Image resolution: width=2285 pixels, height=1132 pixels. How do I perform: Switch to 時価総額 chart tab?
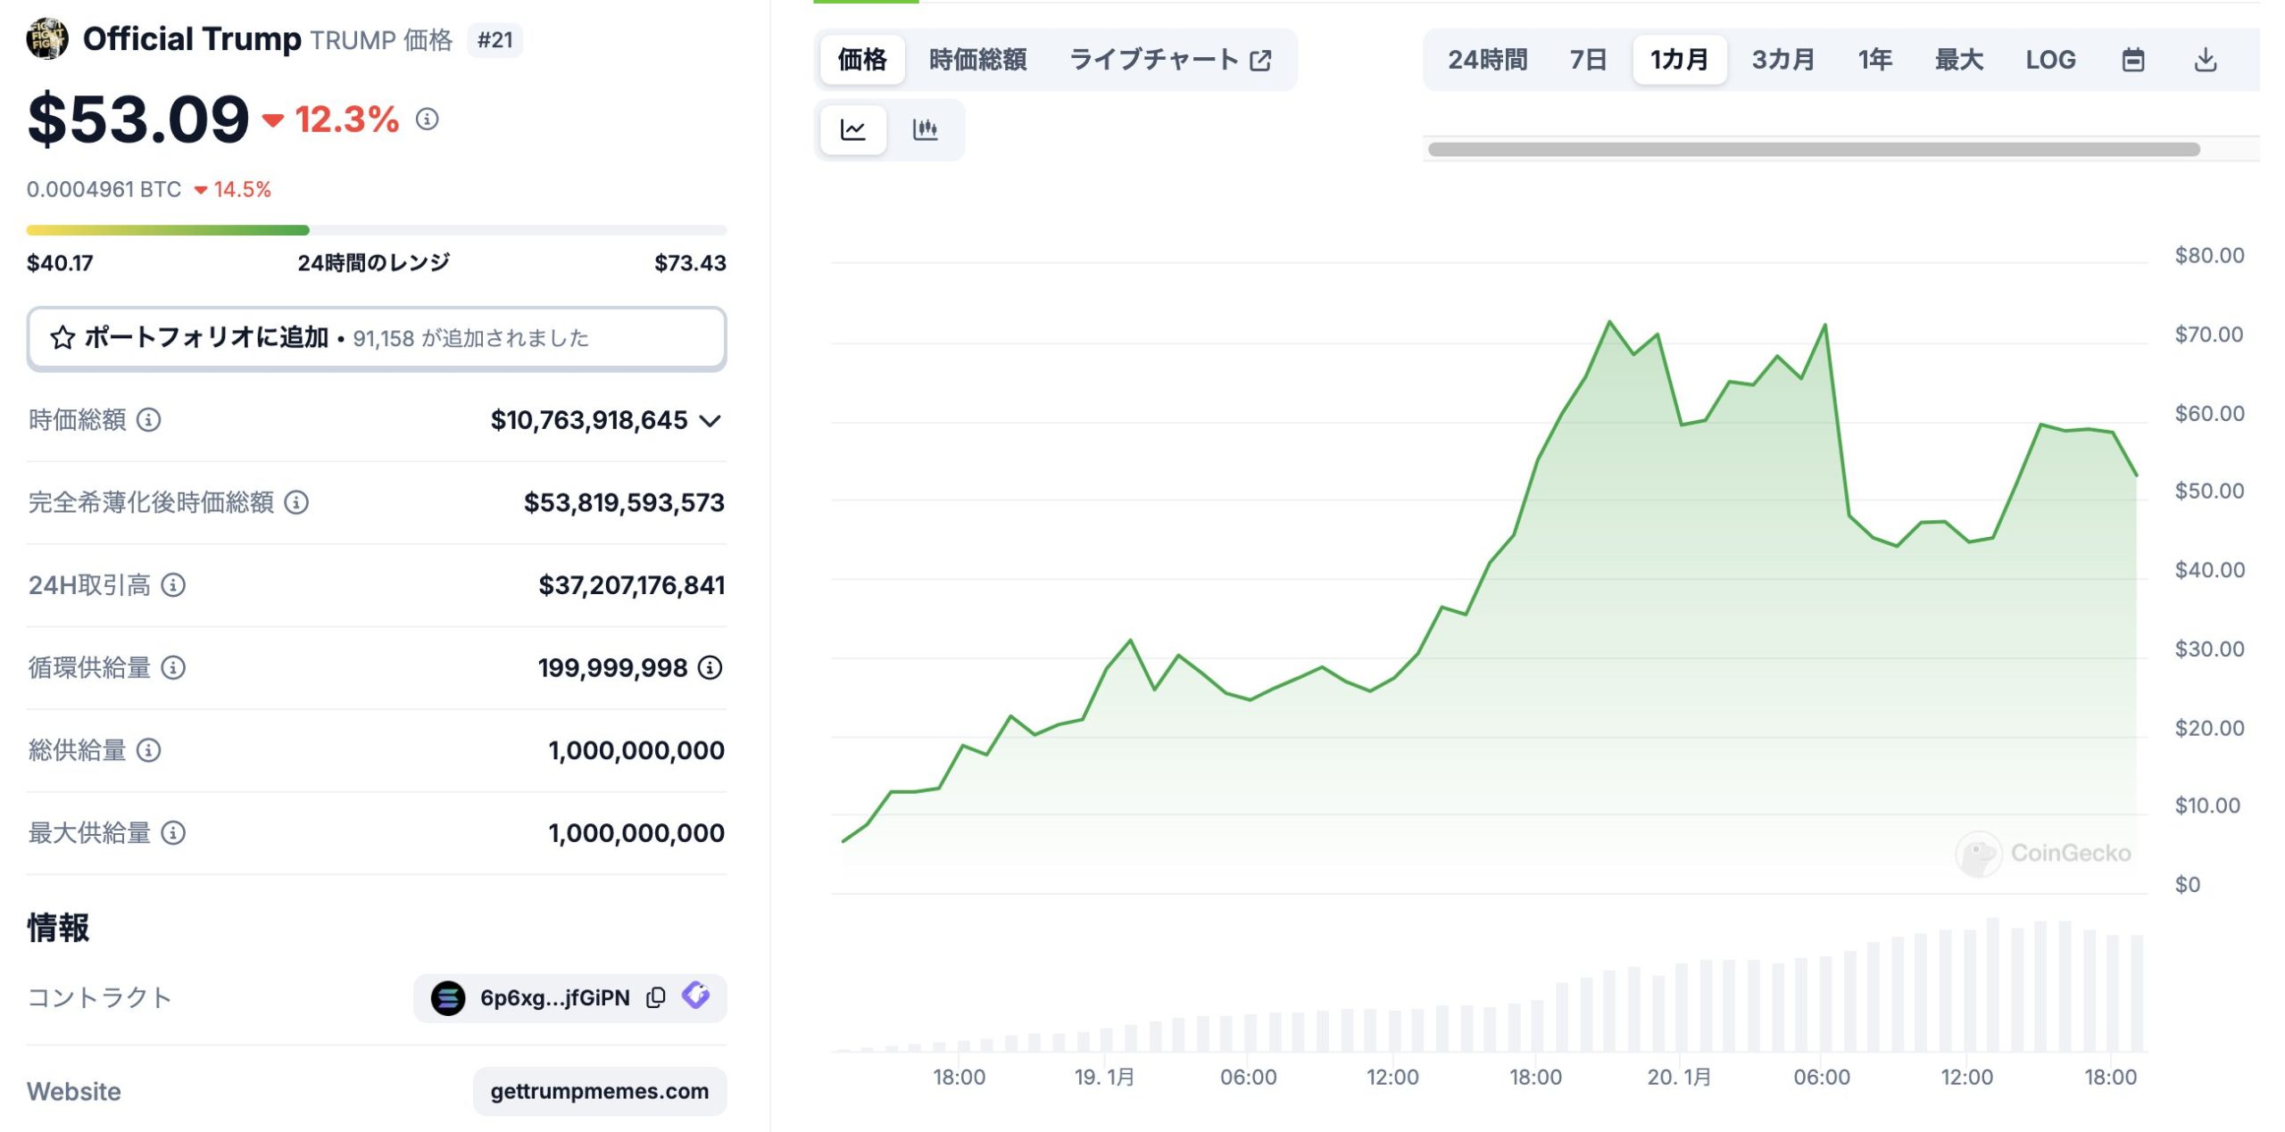(977, 60)
